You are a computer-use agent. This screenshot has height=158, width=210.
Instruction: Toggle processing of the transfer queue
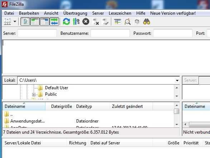[76, 21]
